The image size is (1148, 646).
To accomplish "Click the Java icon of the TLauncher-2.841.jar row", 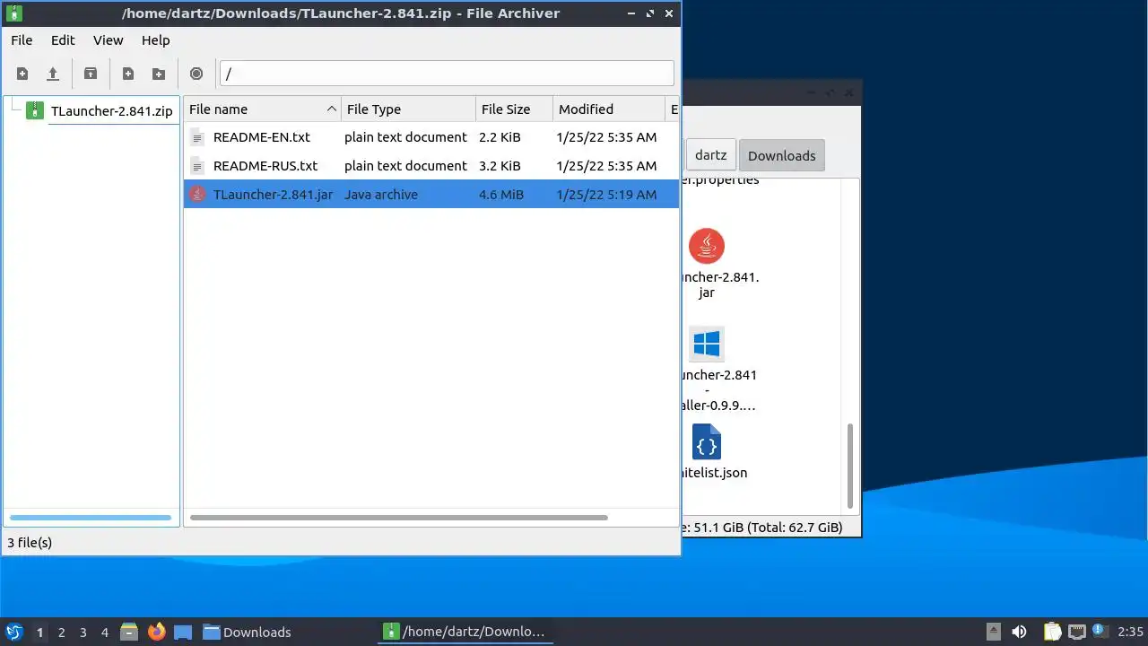I will click(x=197, y=195).
